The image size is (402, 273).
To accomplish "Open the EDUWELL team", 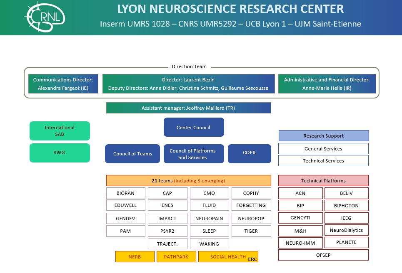I will (x=126, y=205).
